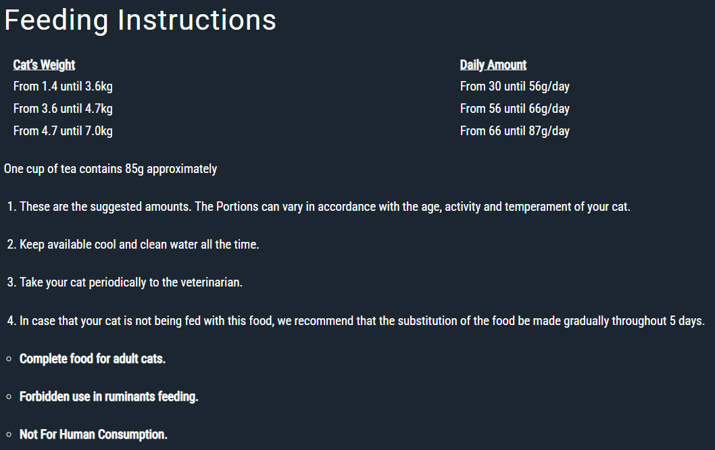Click the bullet beside Complete food line
Image resolution: width=715 pixels, height=450 pixels.
click(9, 359)
